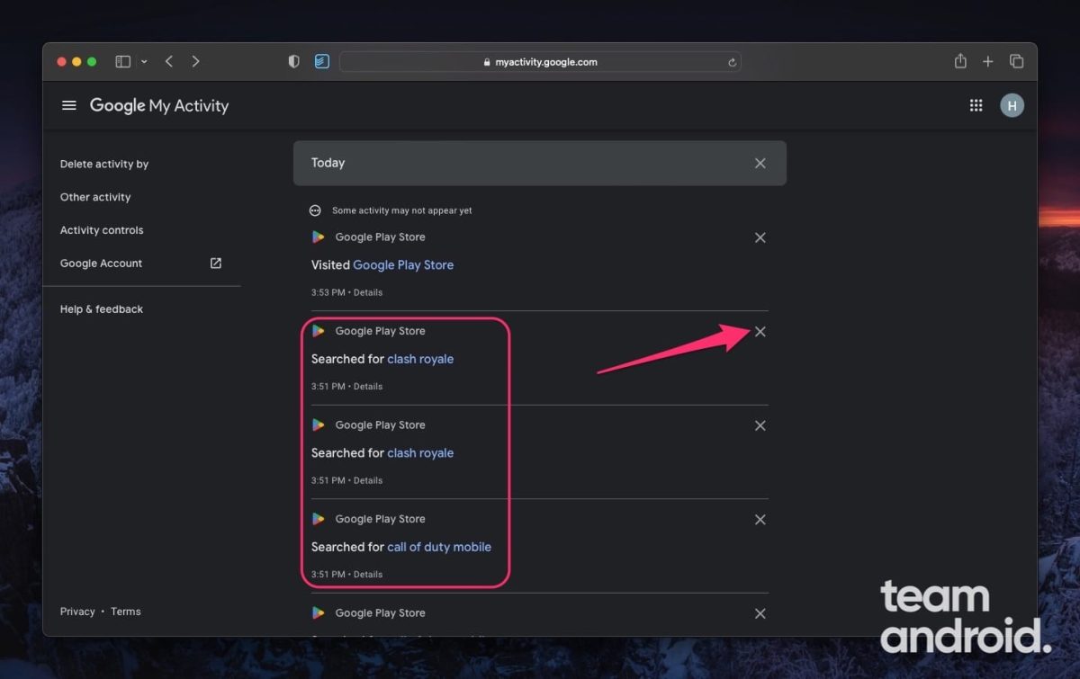Open the account profile avatar

(x=1012, y=105)
